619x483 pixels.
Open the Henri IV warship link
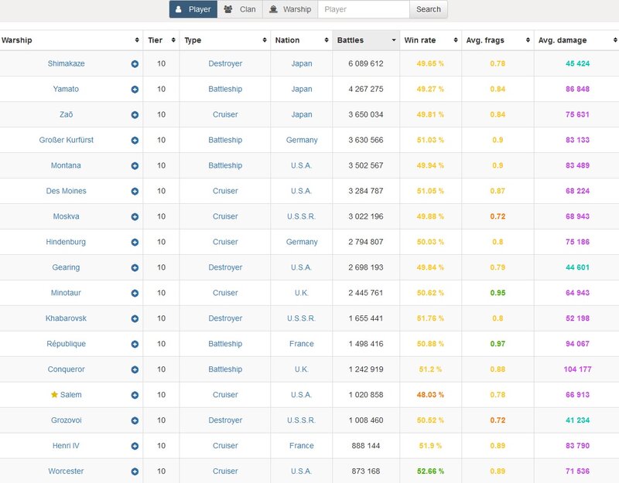(66, 446)
